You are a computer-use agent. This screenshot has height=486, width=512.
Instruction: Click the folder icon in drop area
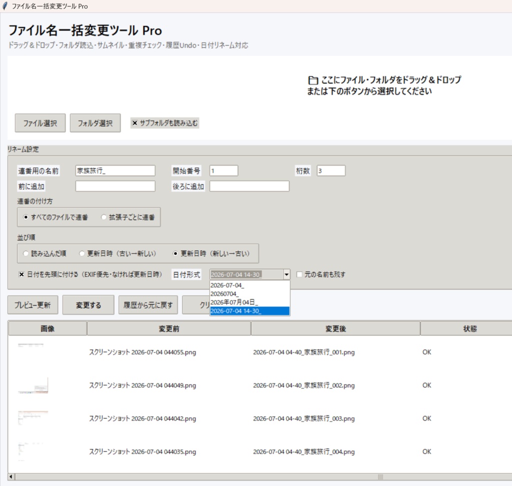point(313,80)
